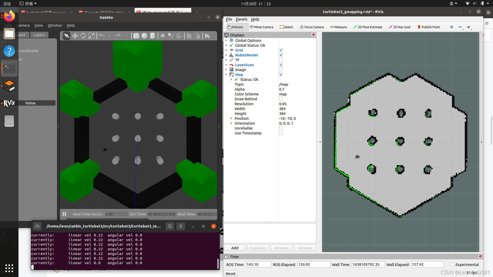Expand the Global Options tree item
493x277 pixels.
pos(226,41)
